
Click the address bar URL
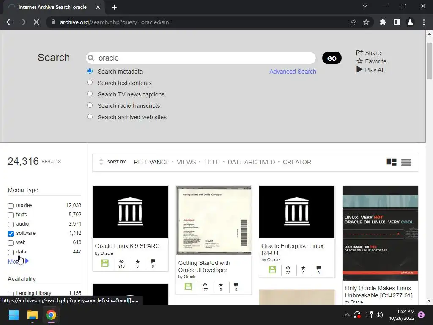(116, 22)
